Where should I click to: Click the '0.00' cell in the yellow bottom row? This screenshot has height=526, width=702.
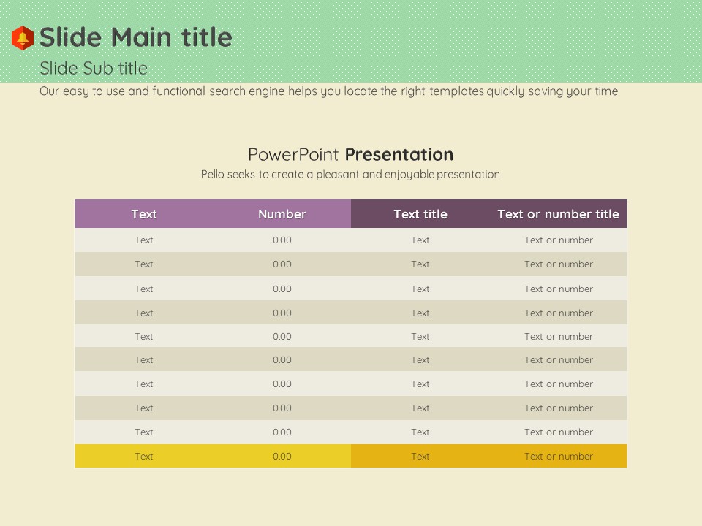282,457
